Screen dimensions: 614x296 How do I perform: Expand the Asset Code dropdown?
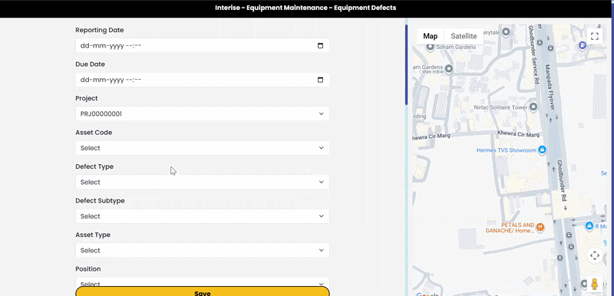point(203,148)
